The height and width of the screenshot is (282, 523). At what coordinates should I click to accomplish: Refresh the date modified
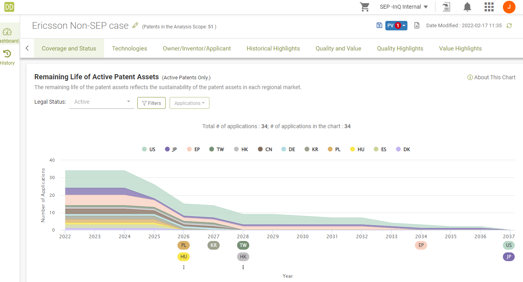pos(509,26)
